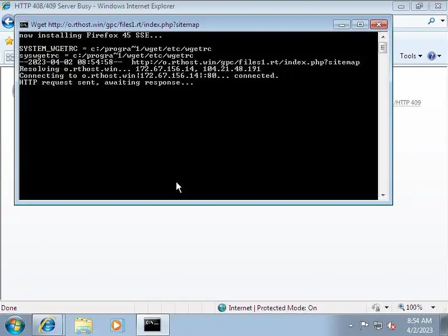Image resolution: width=448 pixels, height=336 pixels.
Task: Click the Wget console window system icon
Action: 24,25
